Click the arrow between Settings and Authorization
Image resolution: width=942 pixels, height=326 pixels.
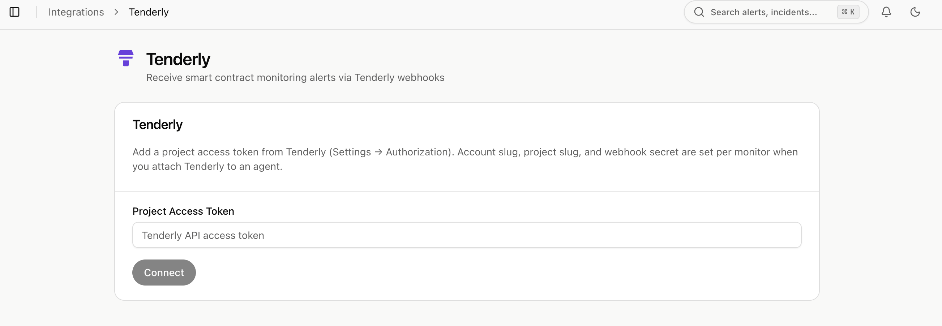point(378,152)
